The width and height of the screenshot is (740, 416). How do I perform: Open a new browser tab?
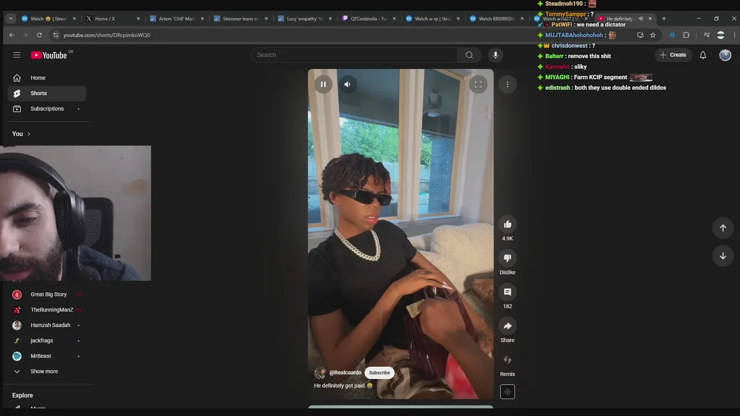click(x=664, y=18)
